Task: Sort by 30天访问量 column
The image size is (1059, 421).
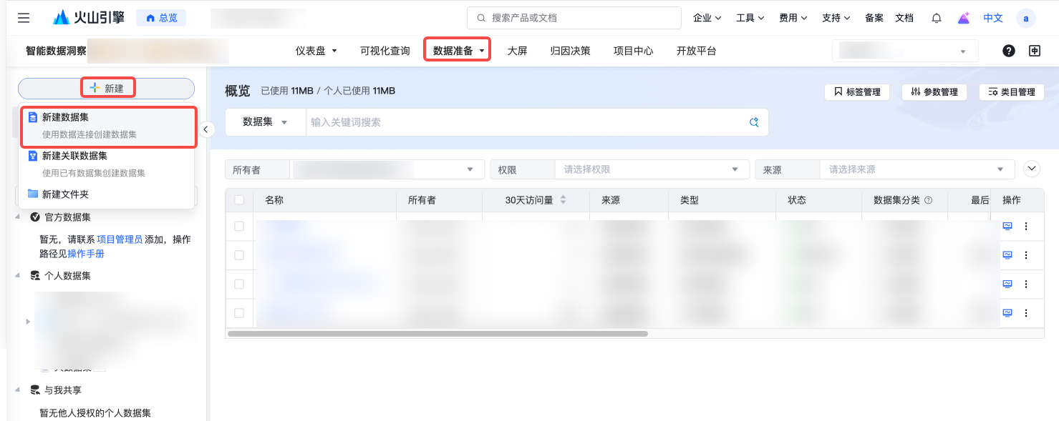Action: point(563,200)
